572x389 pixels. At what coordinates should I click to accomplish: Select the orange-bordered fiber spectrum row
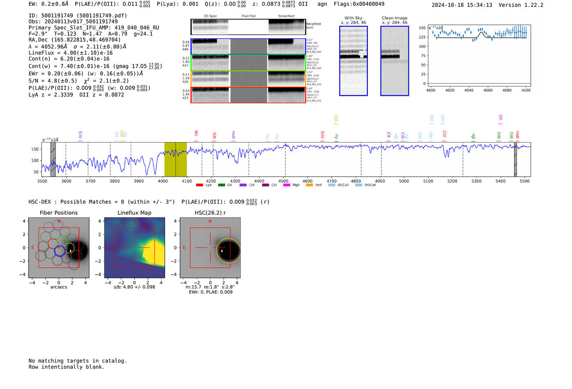[248, 79]
